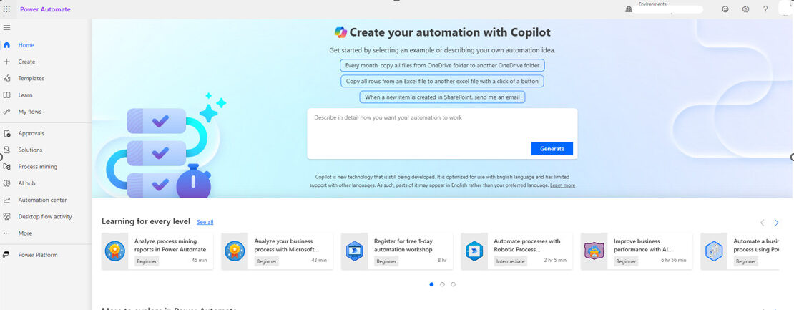Click the Power Platform icon
This screenshot has width=794, height=310.
(6, 255)
